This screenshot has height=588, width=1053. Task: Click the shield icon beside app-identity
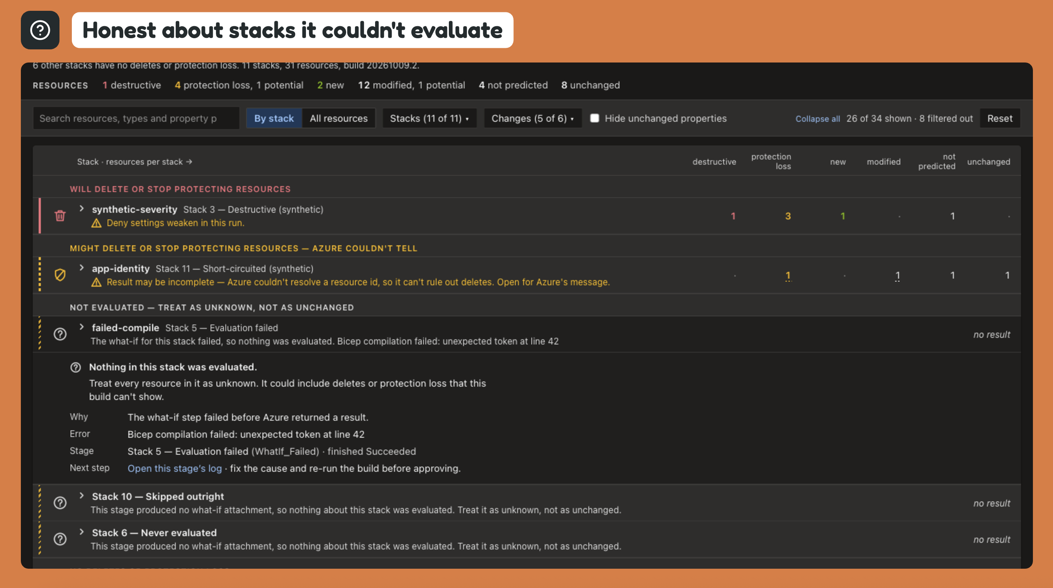point(60,275)
